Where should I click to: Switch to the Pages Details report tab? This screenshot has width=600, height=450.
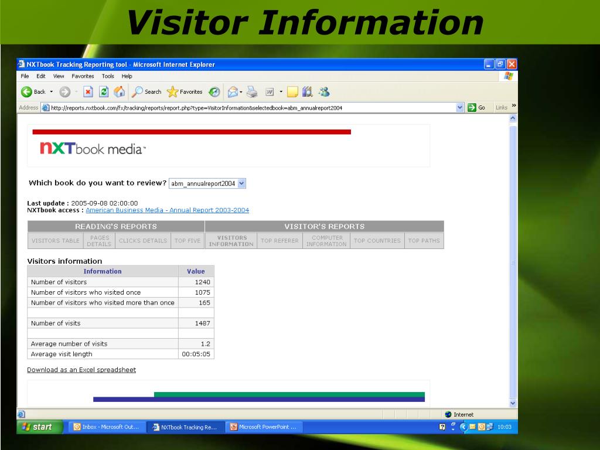tap(99, 241)
